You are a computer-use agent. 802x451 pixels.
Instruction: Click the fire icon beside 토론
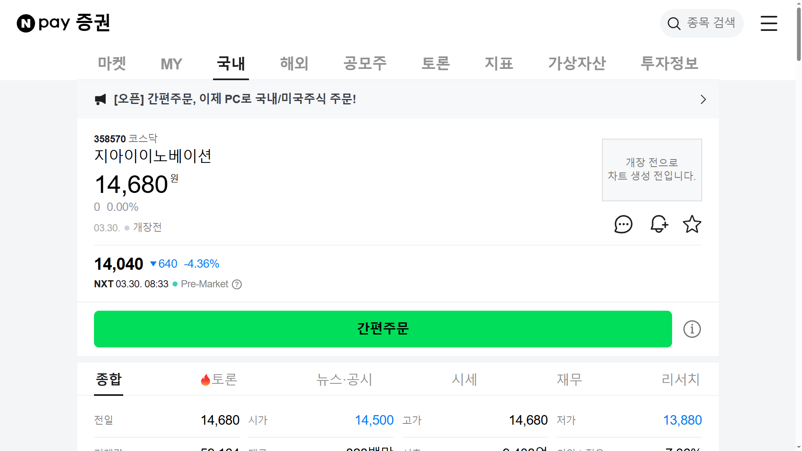(206, 379)
